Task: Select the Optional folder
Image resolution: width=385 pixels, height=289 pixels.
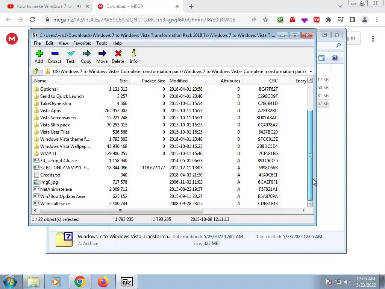Action: [x=49, y=89]
